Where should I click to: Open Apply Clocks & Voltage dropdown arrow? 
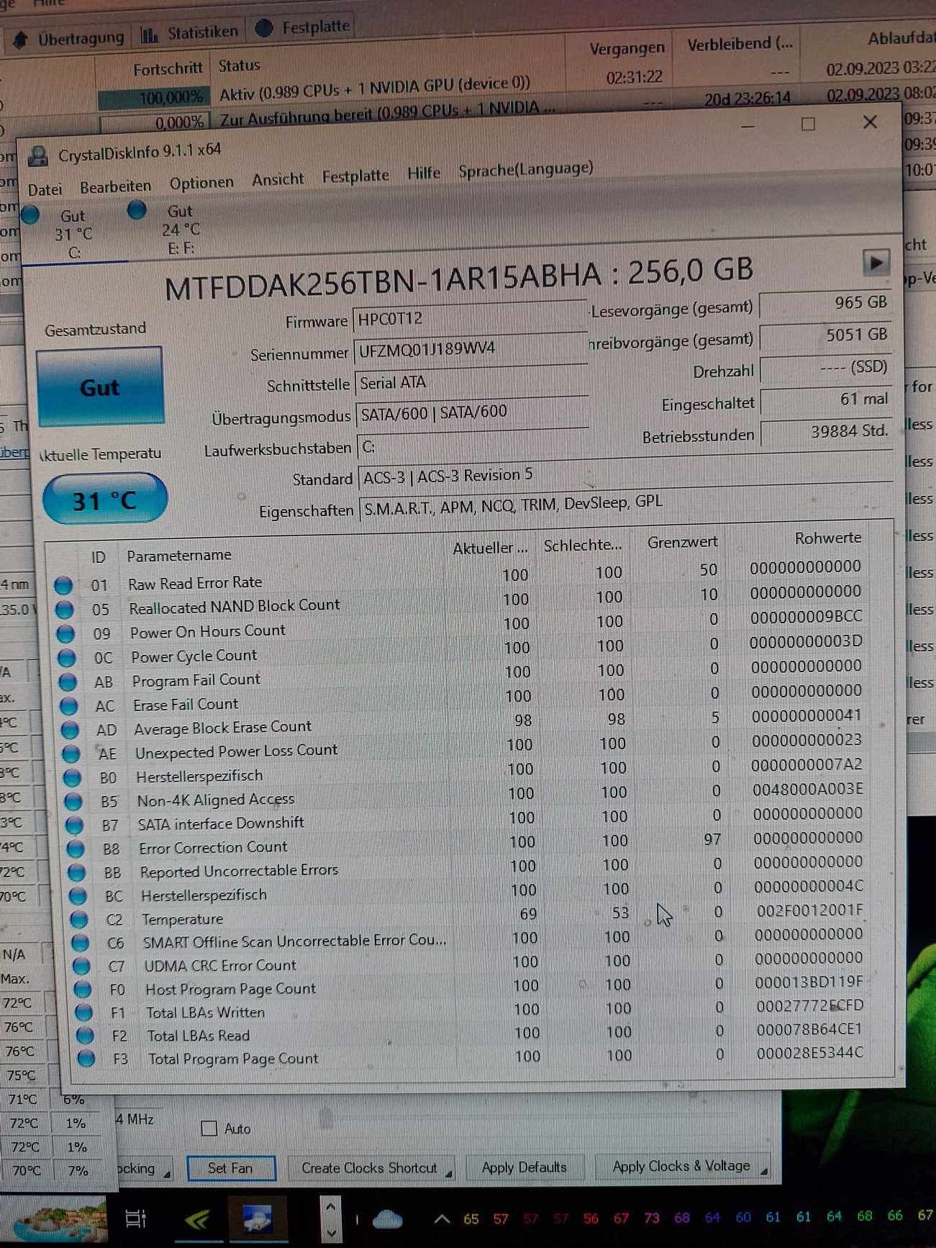click(764, 1171)
